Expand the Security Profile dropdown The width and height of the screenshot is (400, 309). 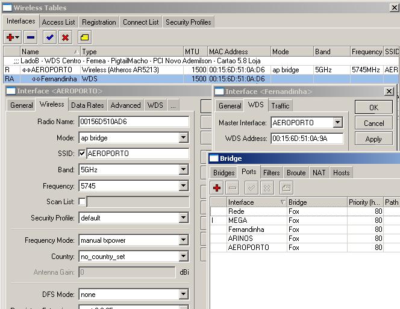[183, 217]
